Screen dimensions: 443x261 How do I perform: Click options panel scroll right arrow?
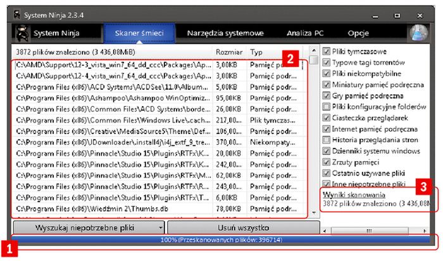pos(425,231)
